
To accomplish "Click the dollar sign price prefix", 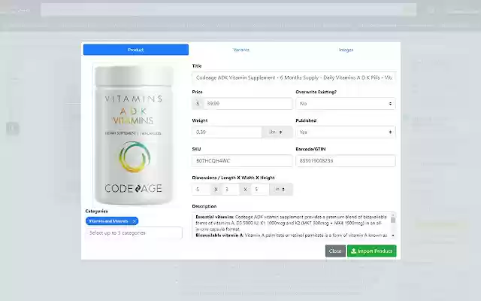I will (x=198, y=104).
